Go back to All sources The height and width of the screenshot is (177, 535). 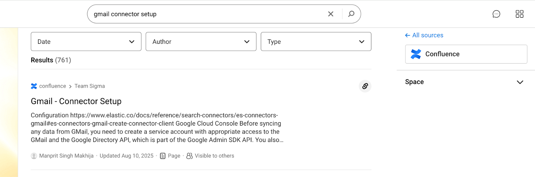pos(424,35)
